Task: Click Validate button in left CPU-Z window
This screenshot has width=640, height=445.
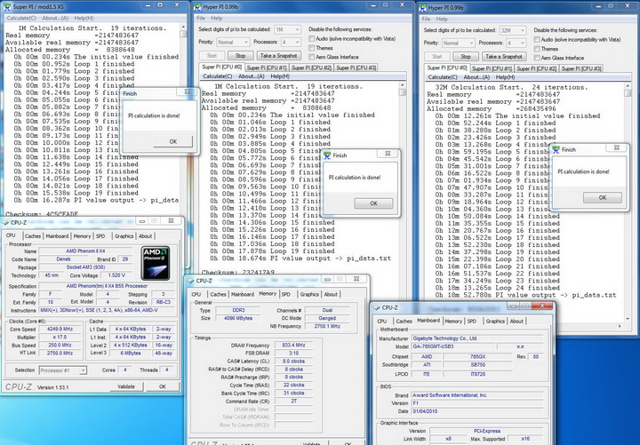Action: point(126,386)
